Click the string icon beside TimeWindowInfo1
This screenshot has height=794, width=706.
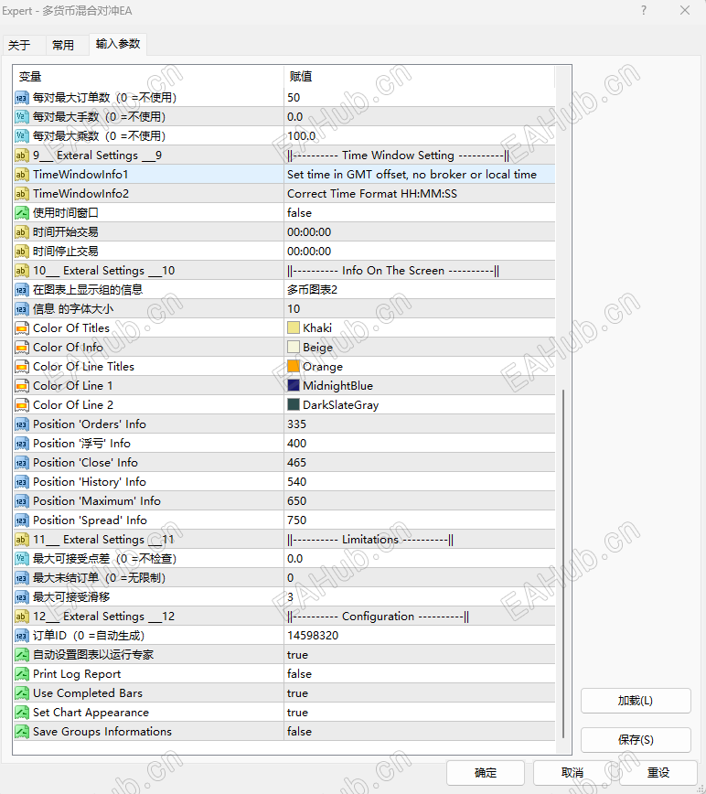[x=21, y=175]
